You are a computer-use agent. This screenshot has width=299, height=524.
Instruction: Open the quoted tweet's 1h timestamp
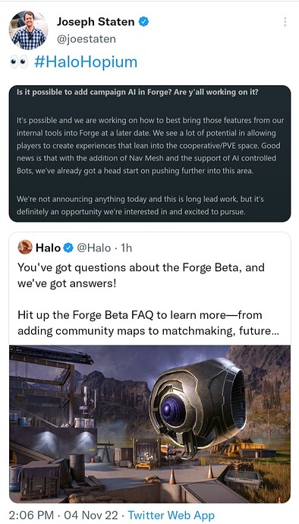(126, 248)
